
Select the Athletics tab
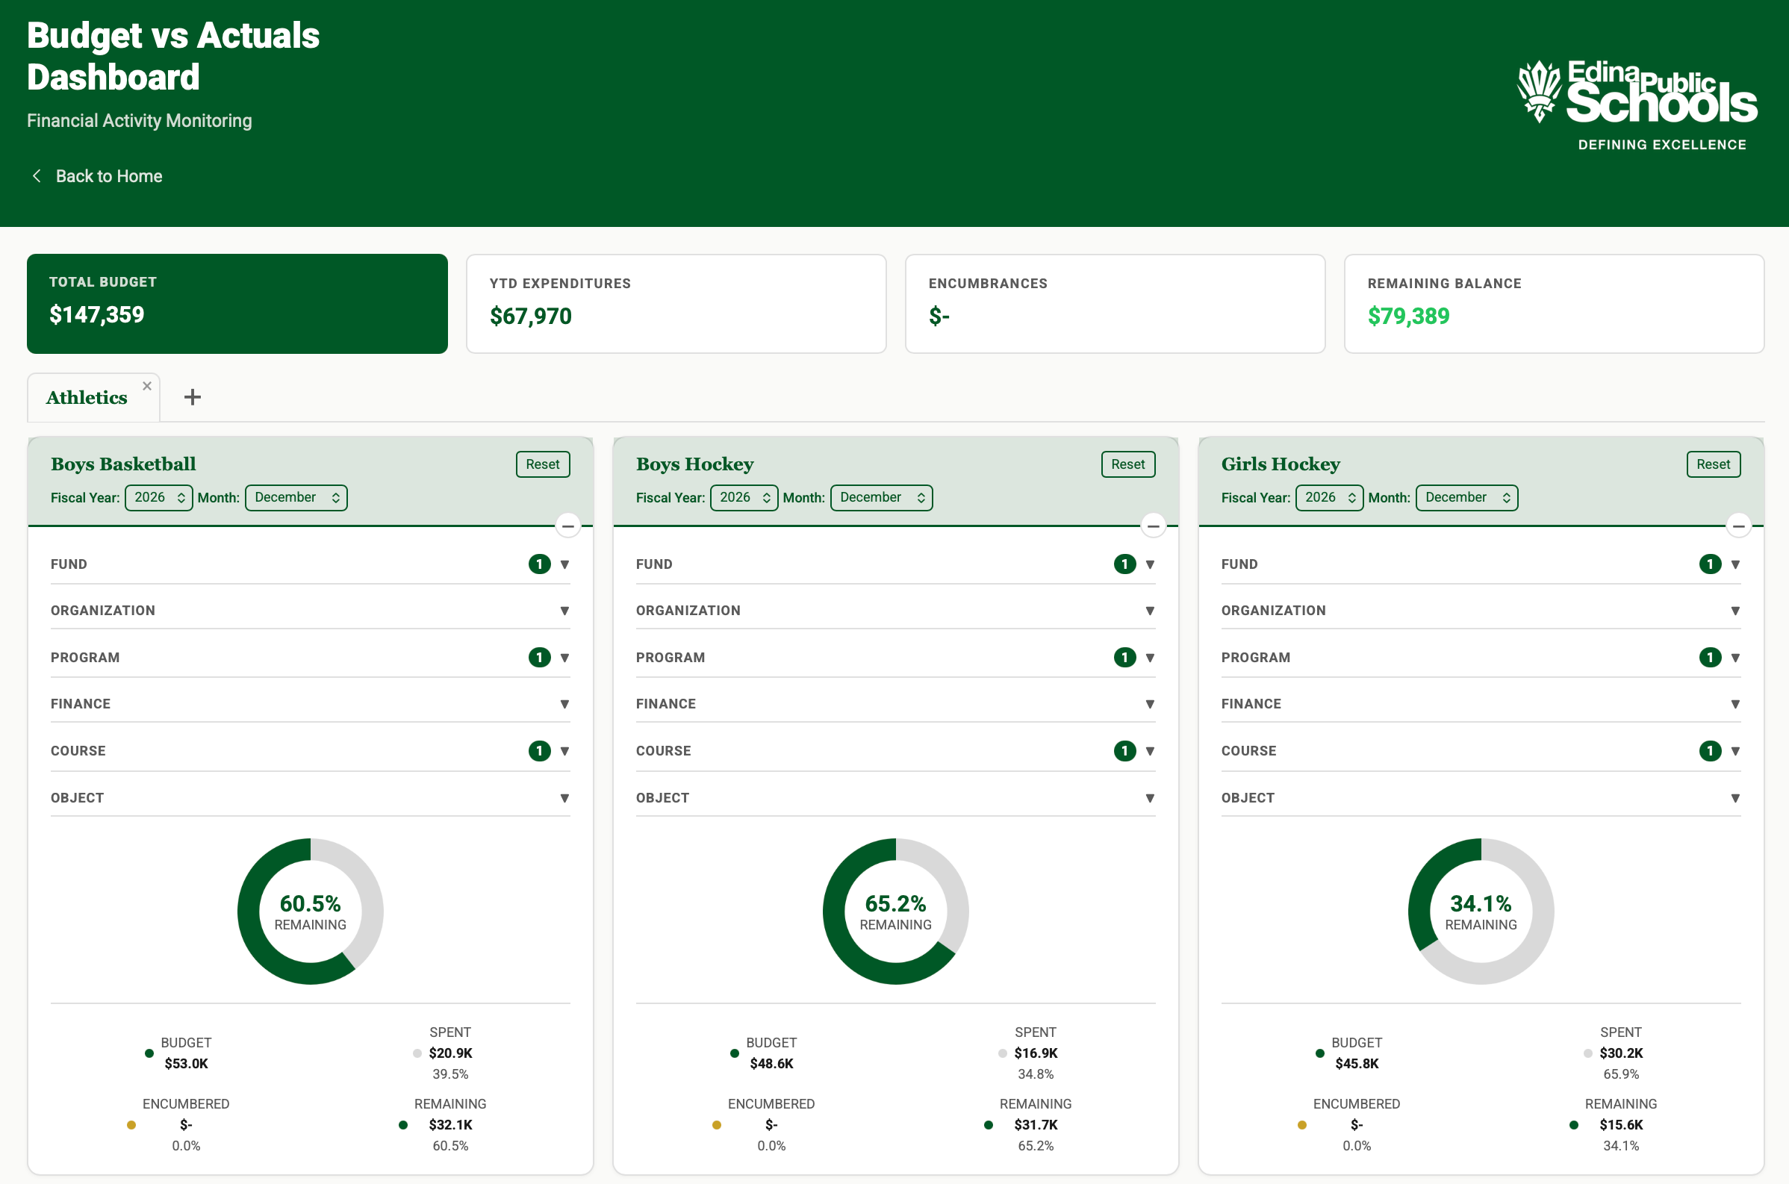click(x=86, y=397)
